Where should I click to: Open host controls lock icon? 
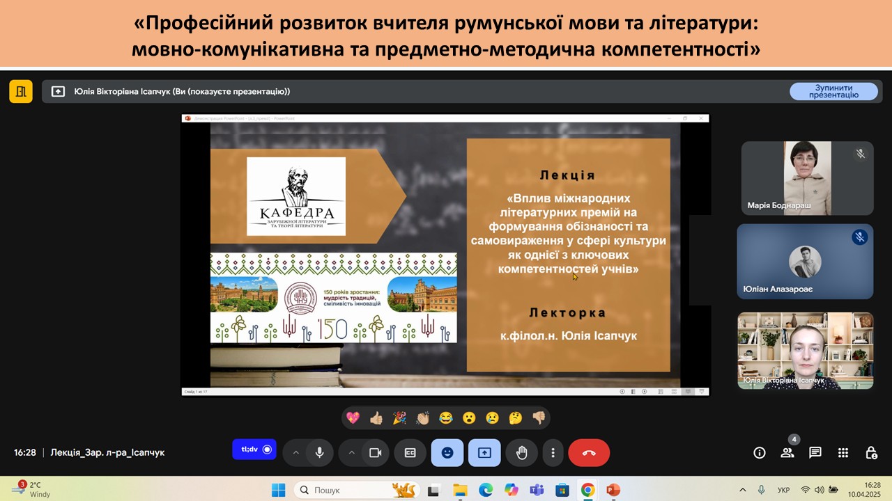pos(871,453)
